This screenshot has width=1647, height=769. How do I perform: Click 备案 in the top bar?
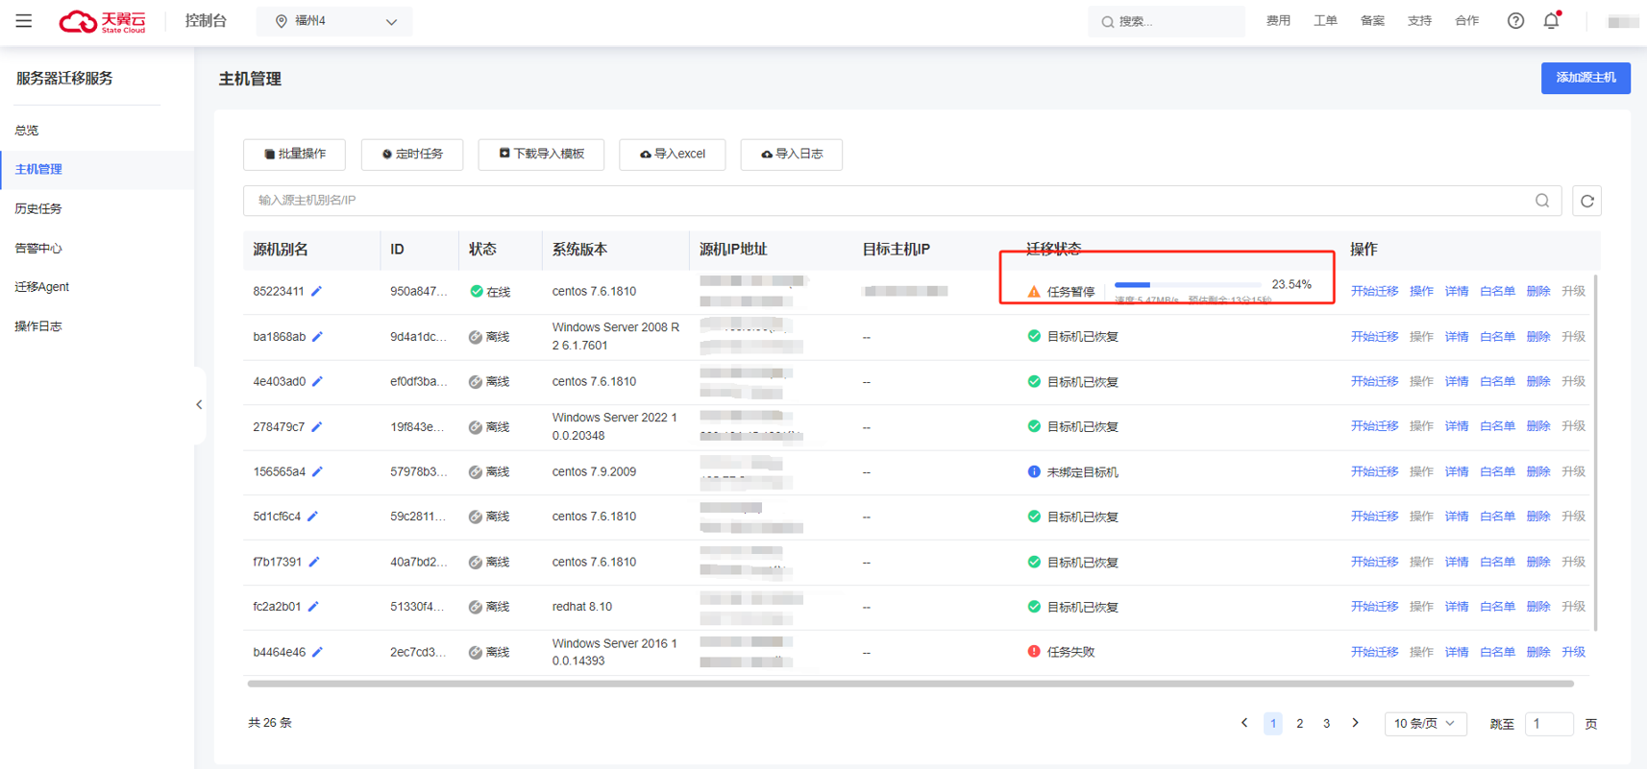[x=1372, y=21]
